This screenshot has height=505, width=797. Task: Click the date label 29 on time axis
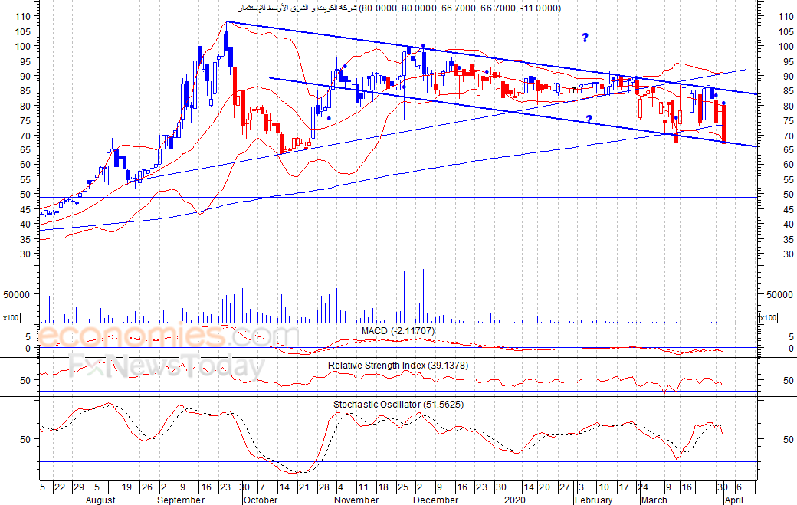79,487
